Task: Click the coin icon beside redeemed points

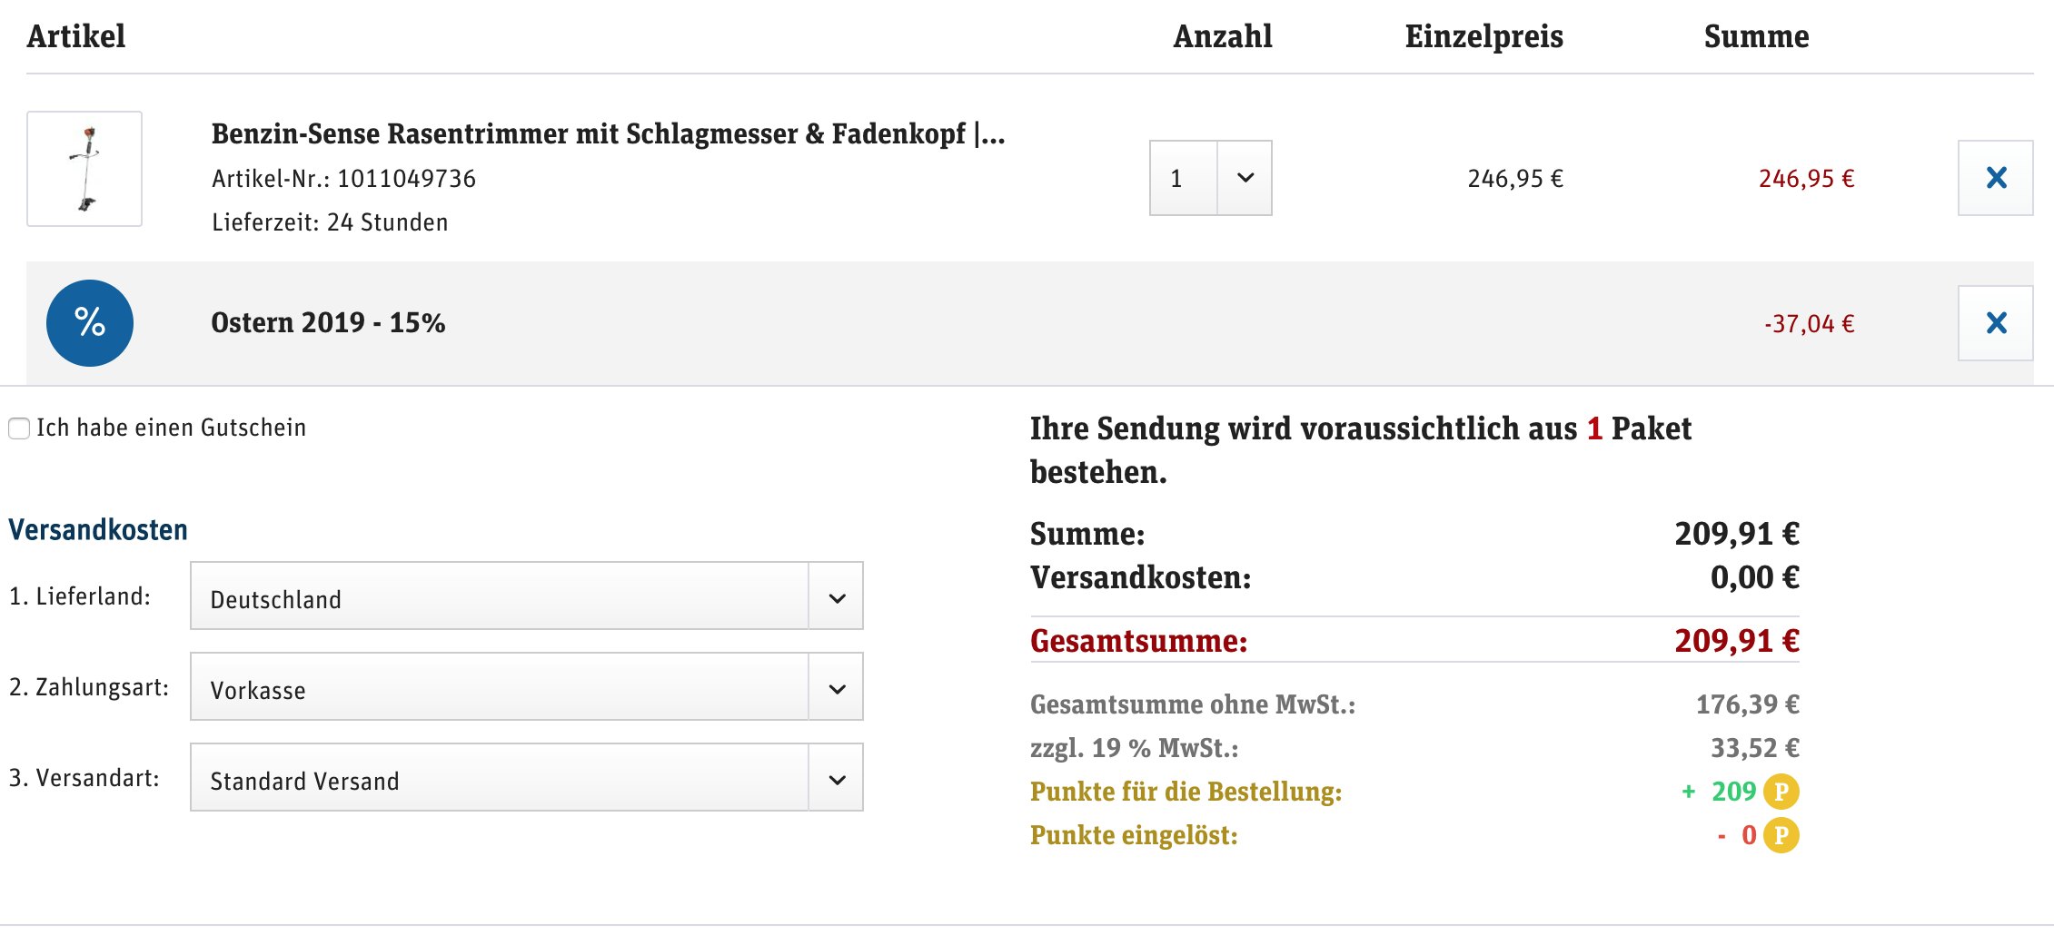Action: click(x=1781, y=835)
